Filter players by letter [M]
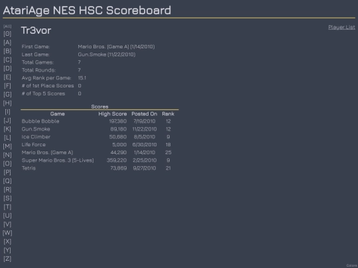 (7, 146)
